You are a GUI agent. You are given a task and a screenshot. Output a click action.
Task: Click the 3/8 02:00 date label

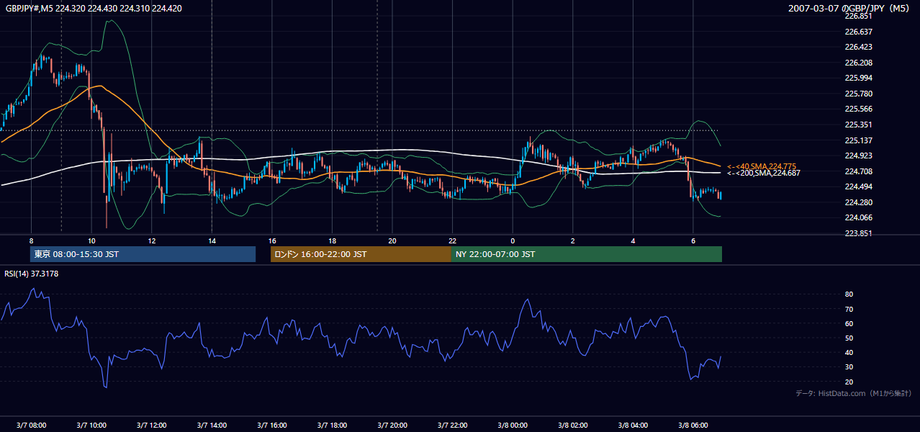tap(573, 426)
